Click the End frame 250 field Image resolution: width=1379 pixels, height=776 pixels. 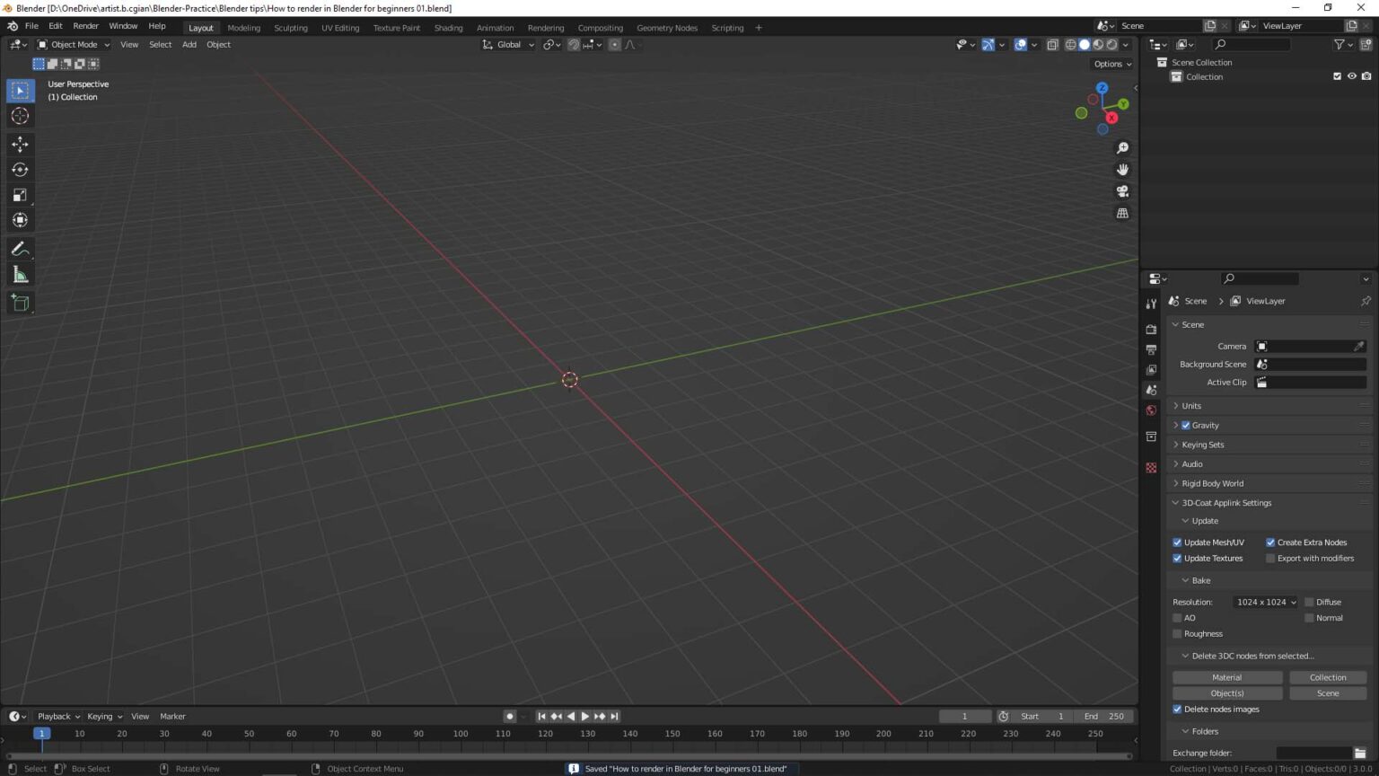pyautogui.click(x=1103, y=717)
